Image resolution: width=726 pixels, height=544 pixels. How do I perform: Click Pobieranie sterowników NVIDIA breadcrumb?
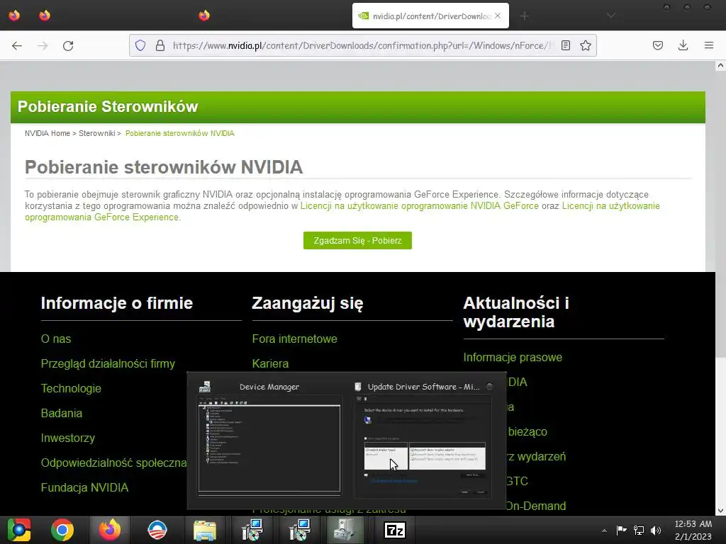coord(179,133)
